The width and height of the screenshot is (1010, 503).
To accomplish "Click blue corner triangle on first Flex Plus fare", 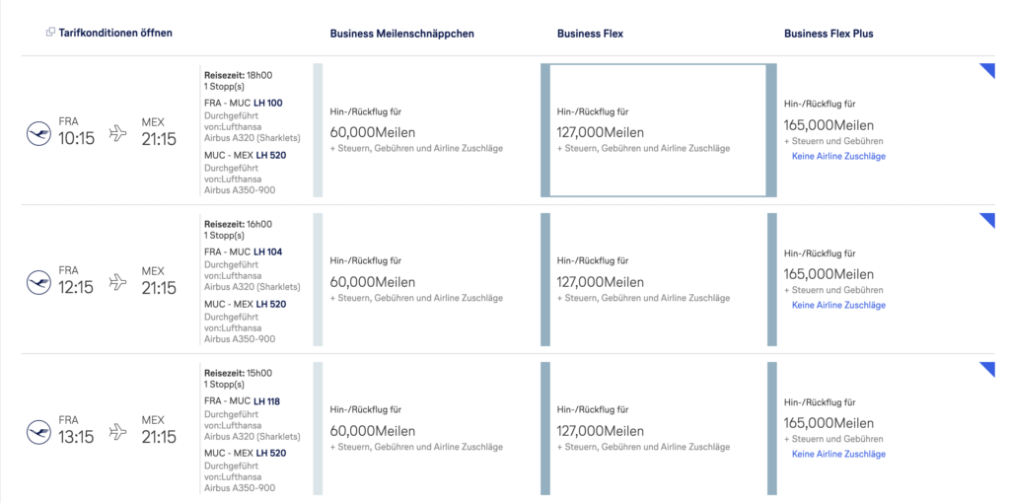I will (988, 70).
